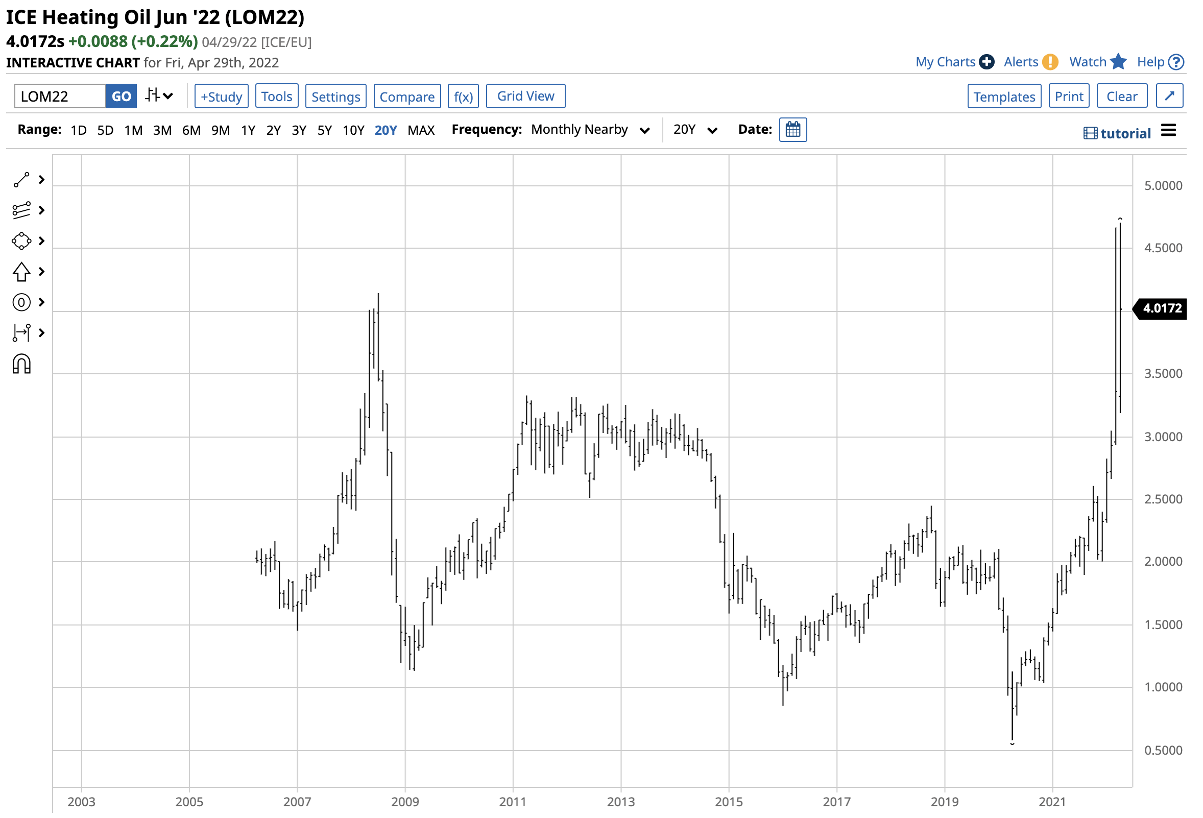Viewport: 1203px width, 818px height.
Task: Open the Monthly Nearby frequency dropdown
Action: point(590,130)
